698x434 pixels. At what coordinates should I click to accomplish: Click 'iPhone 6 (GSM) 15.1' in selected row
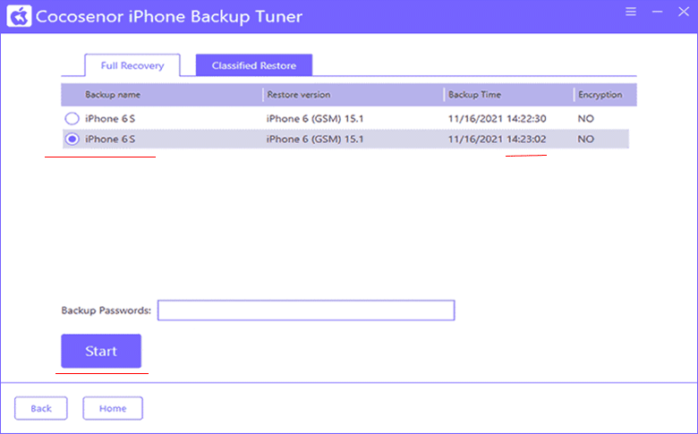pos(315,139)
